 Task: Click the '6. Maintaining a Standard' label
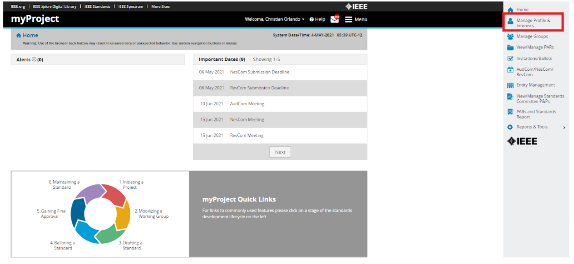click(64, 185)
